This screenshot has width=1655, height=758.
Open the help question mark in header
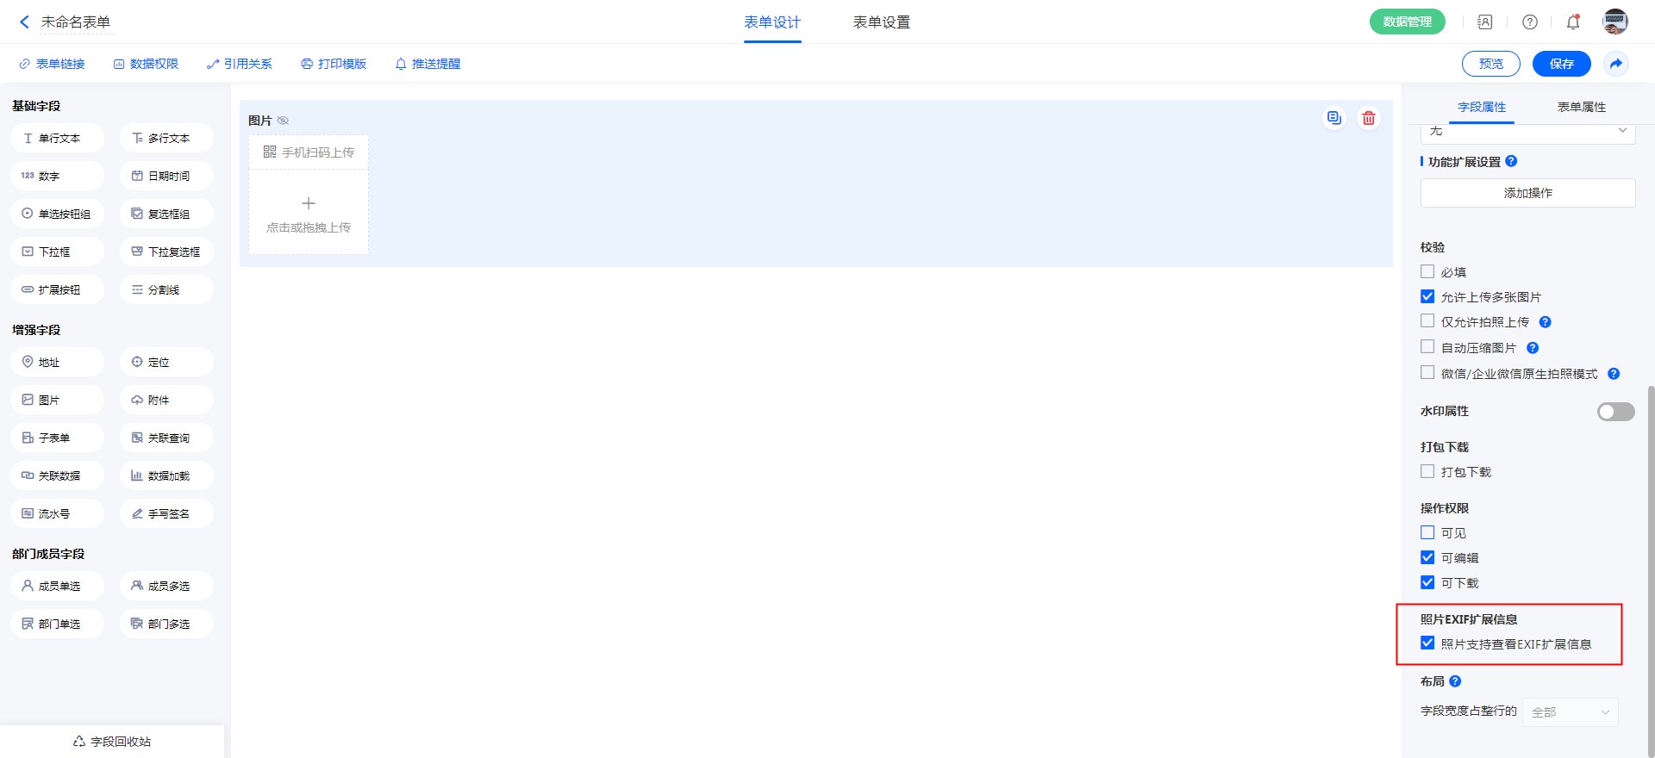pyautogui.click(x=1529, y=22)
